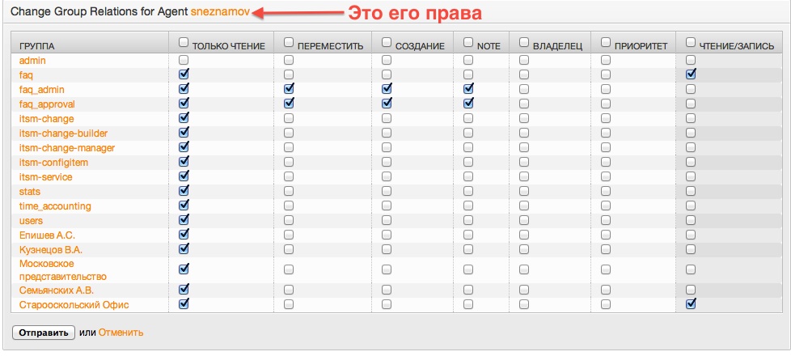The image size is (791, 356).
Task: Uncheck move permission for faq_admin group
Action: (x=290, y=89)
